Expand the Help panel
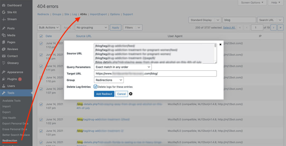 276,3
